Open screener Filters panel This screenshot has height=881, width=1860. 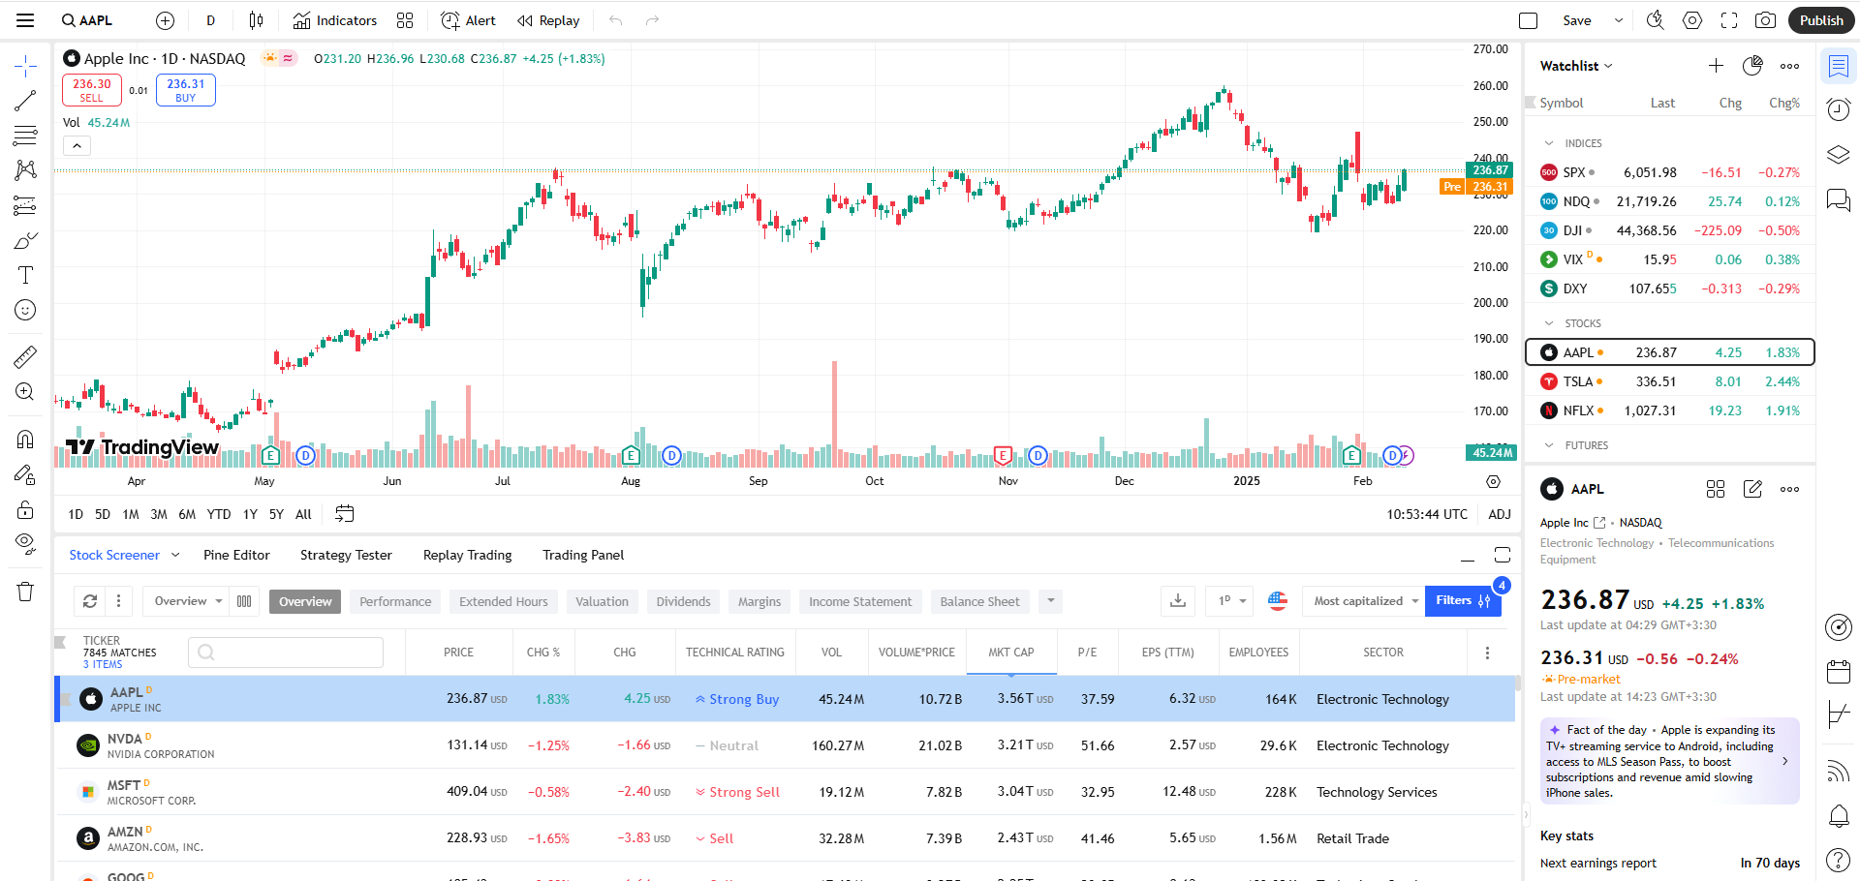coord(1463,601)
